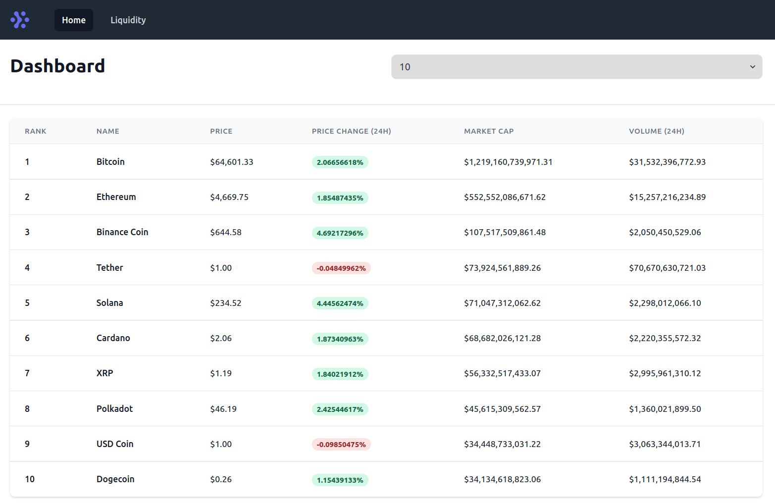This screenshot has width=775, height=503.
Task: Click market cap $71,047,312,062.62
Action: (502, 303)
